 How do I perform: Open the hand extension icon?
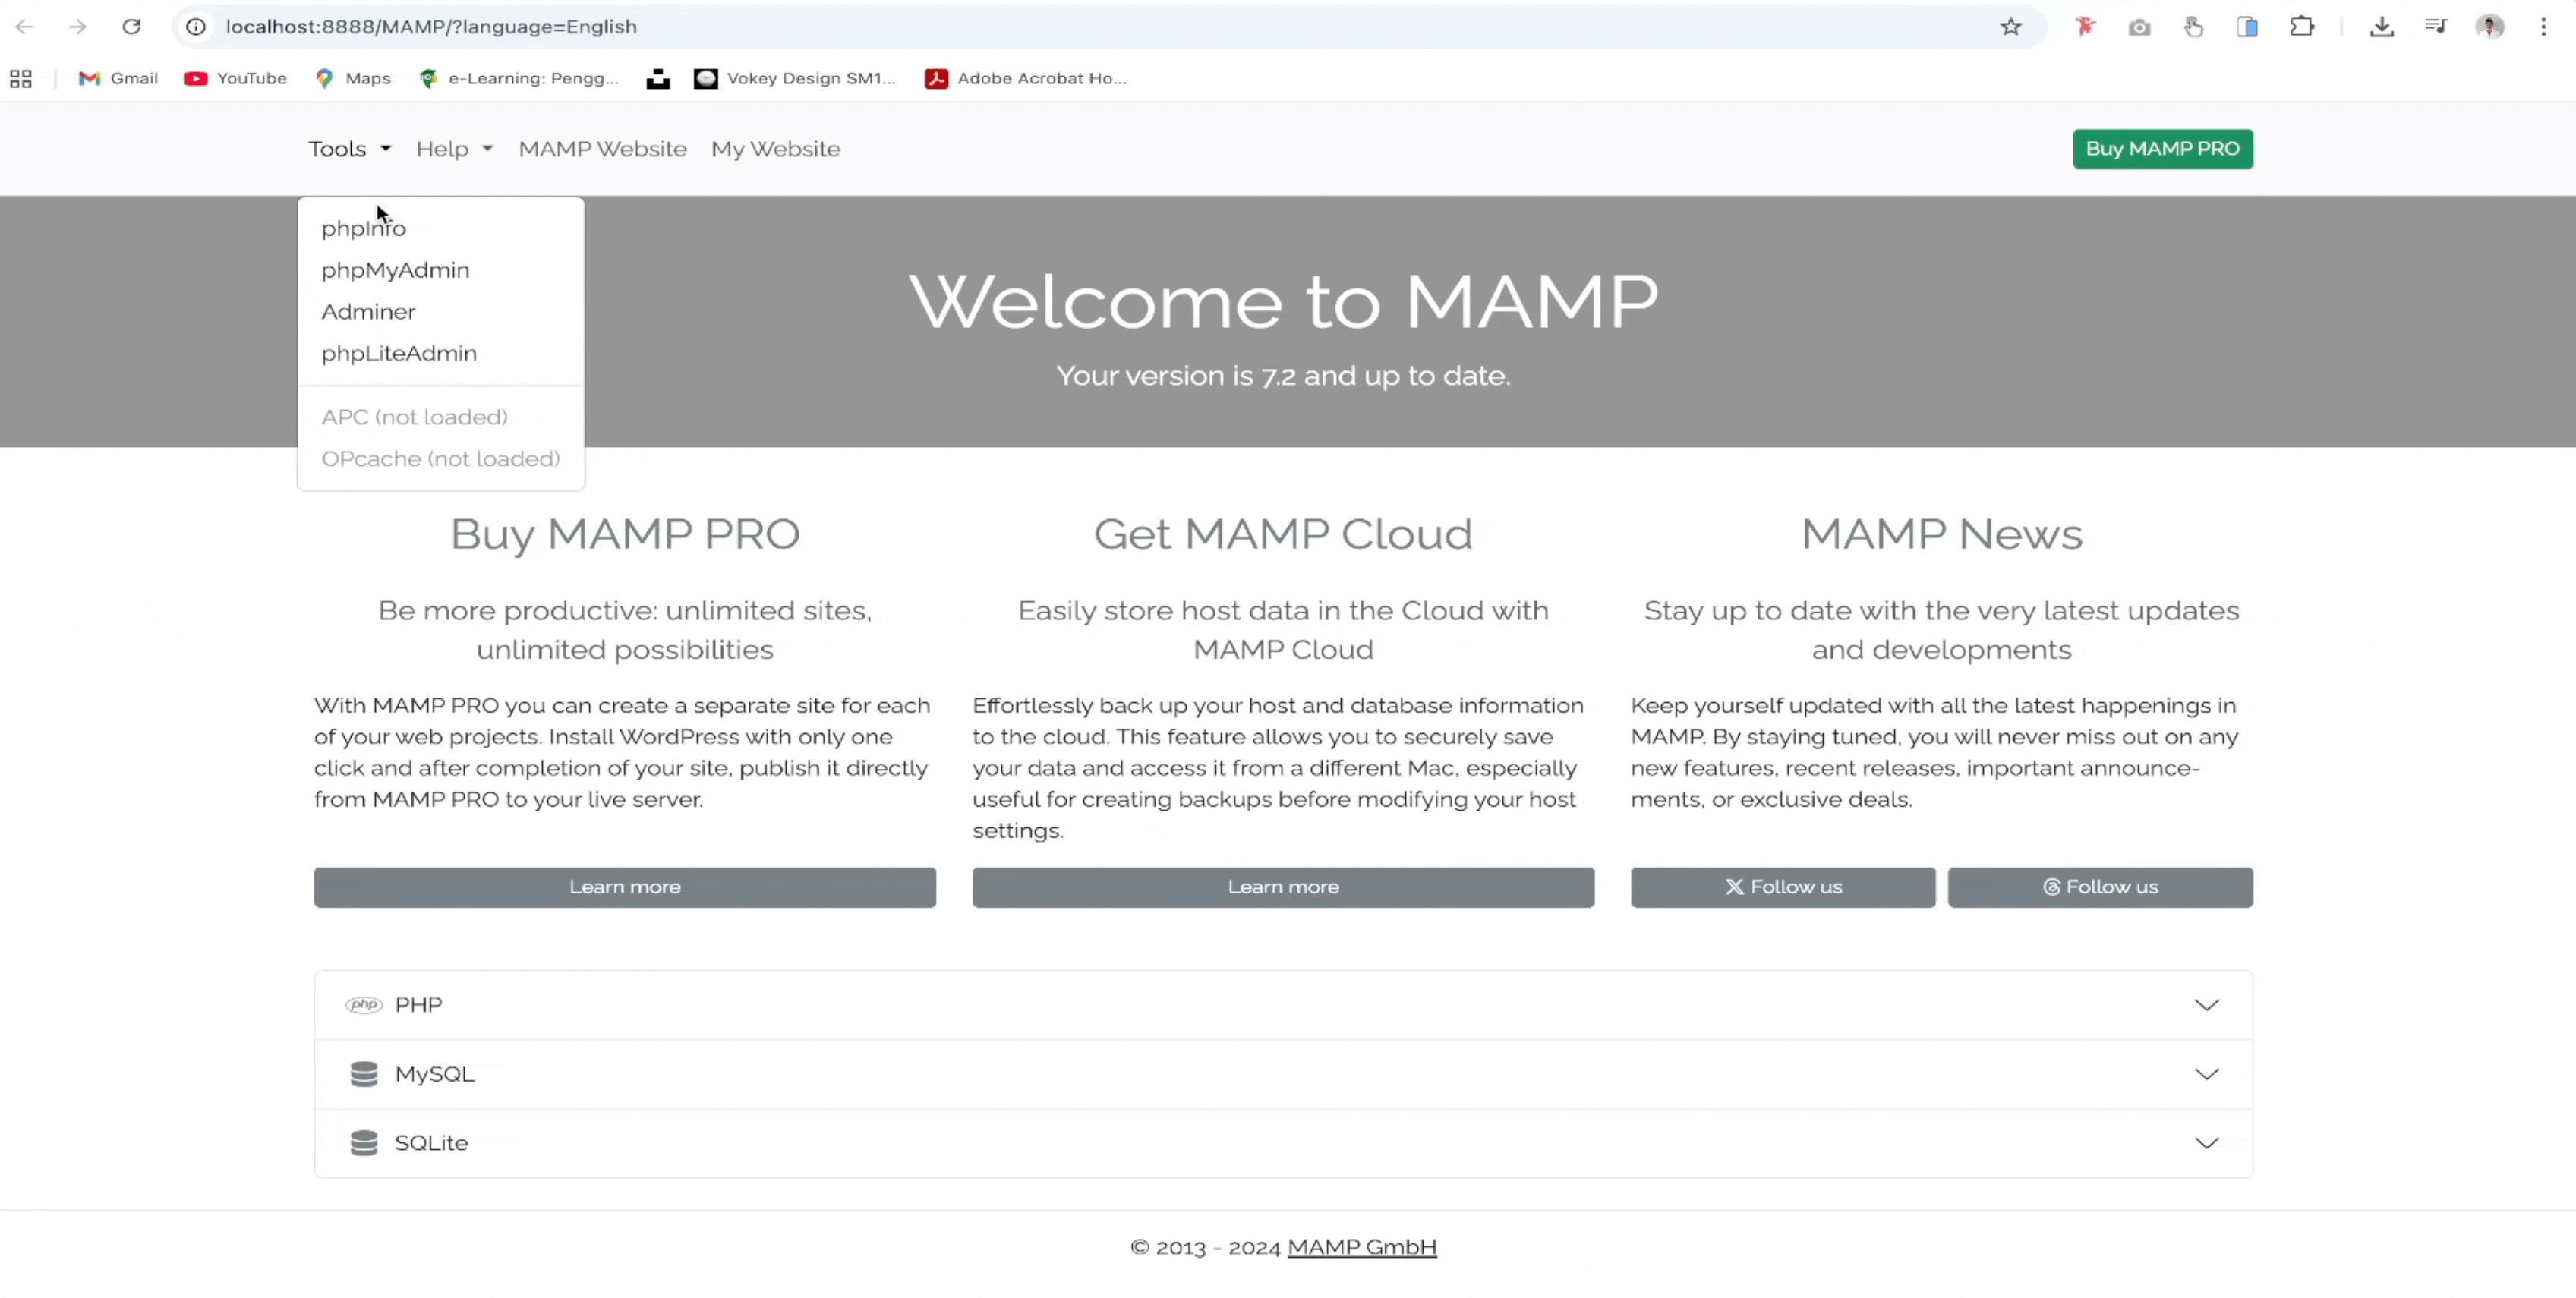[x=2193, y=27]
